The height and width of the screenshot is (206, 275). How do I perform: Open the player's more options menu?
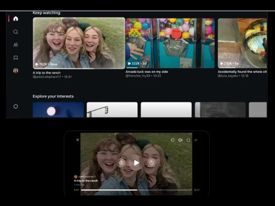(x=196, y=140)
